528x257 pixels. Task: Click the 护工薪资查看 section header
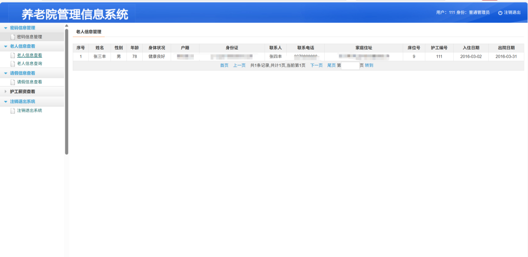32,92
